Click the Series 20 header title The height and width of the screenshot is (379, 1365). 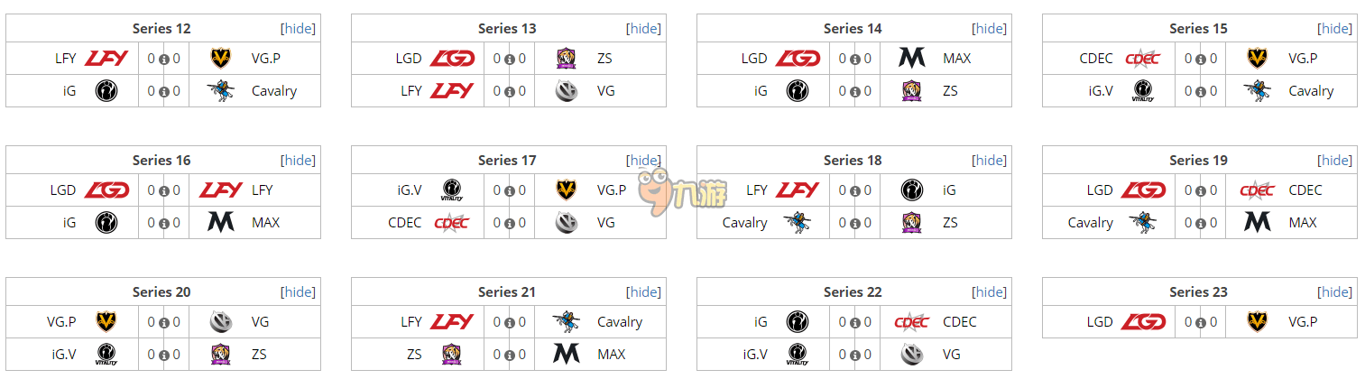point(161,292)
